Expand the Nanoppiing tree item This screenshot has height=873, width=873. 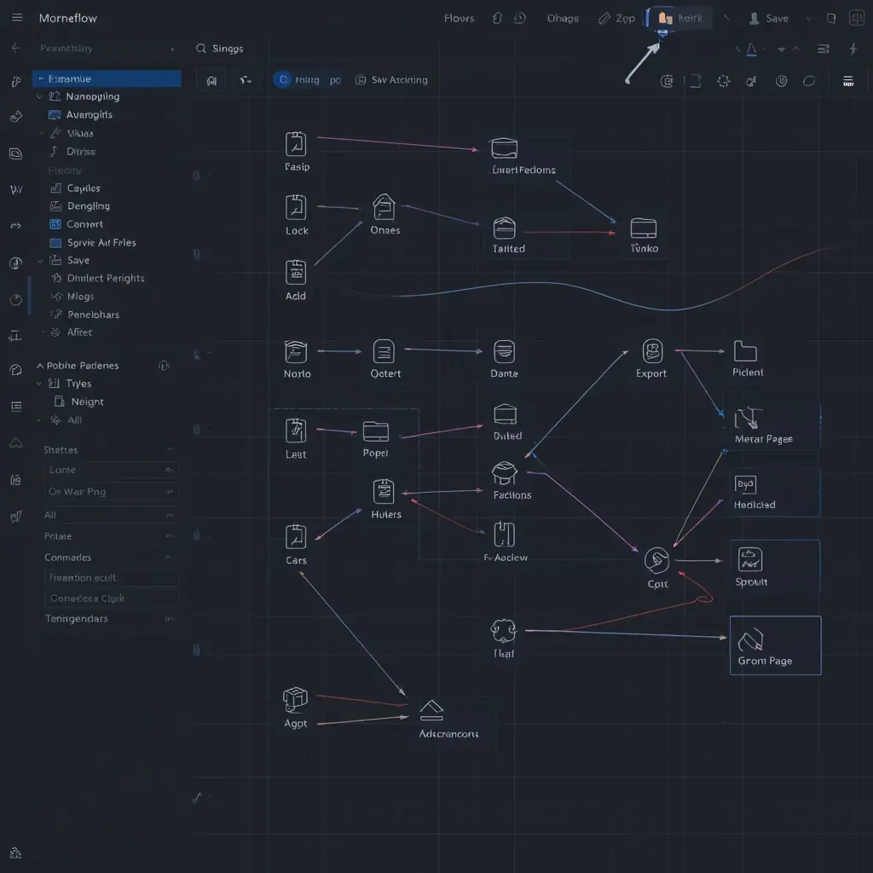(x=39, y=97)
